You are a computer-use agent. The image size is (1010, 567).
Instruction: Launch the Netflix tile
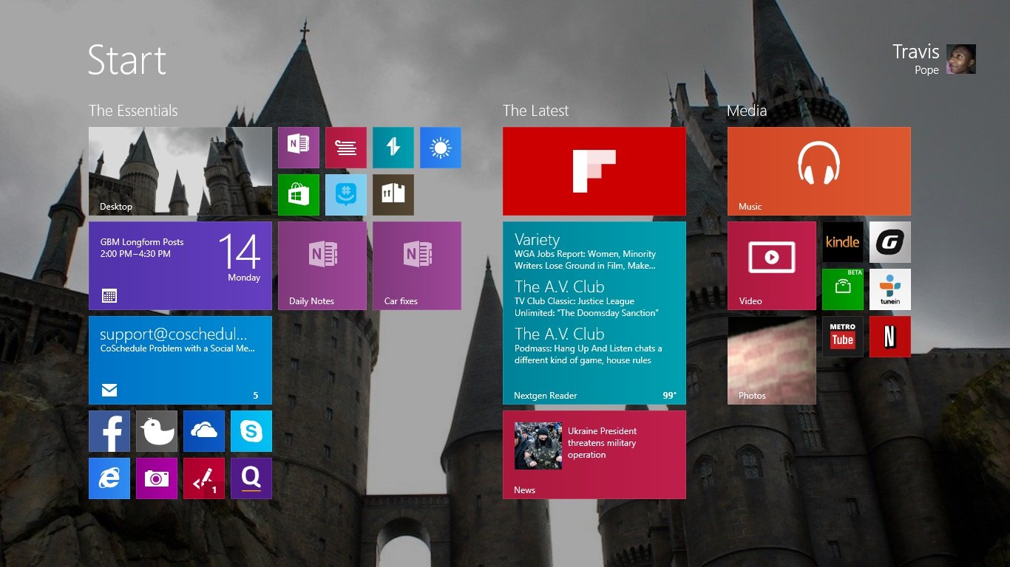tap(890, 337)
